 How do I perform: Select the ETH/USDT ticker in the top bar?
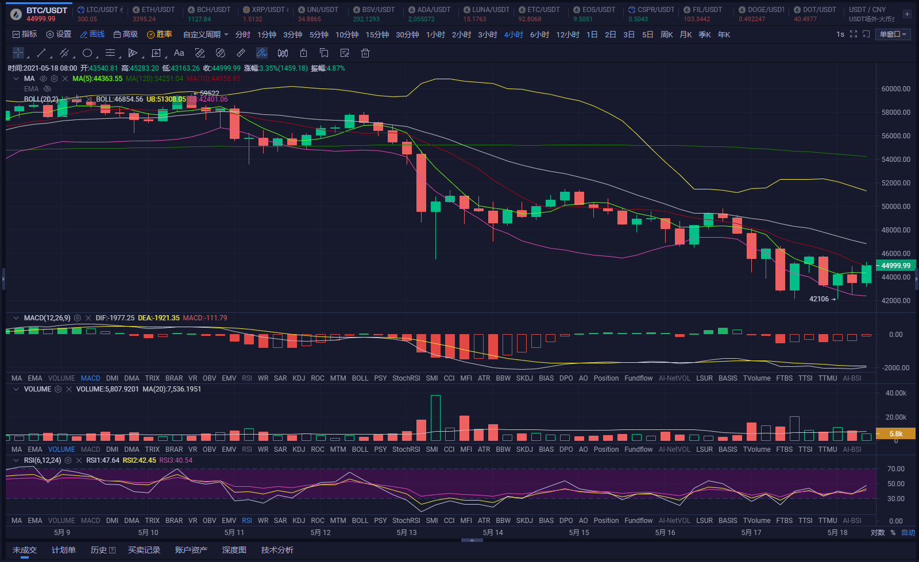click(x=154, y=13)
